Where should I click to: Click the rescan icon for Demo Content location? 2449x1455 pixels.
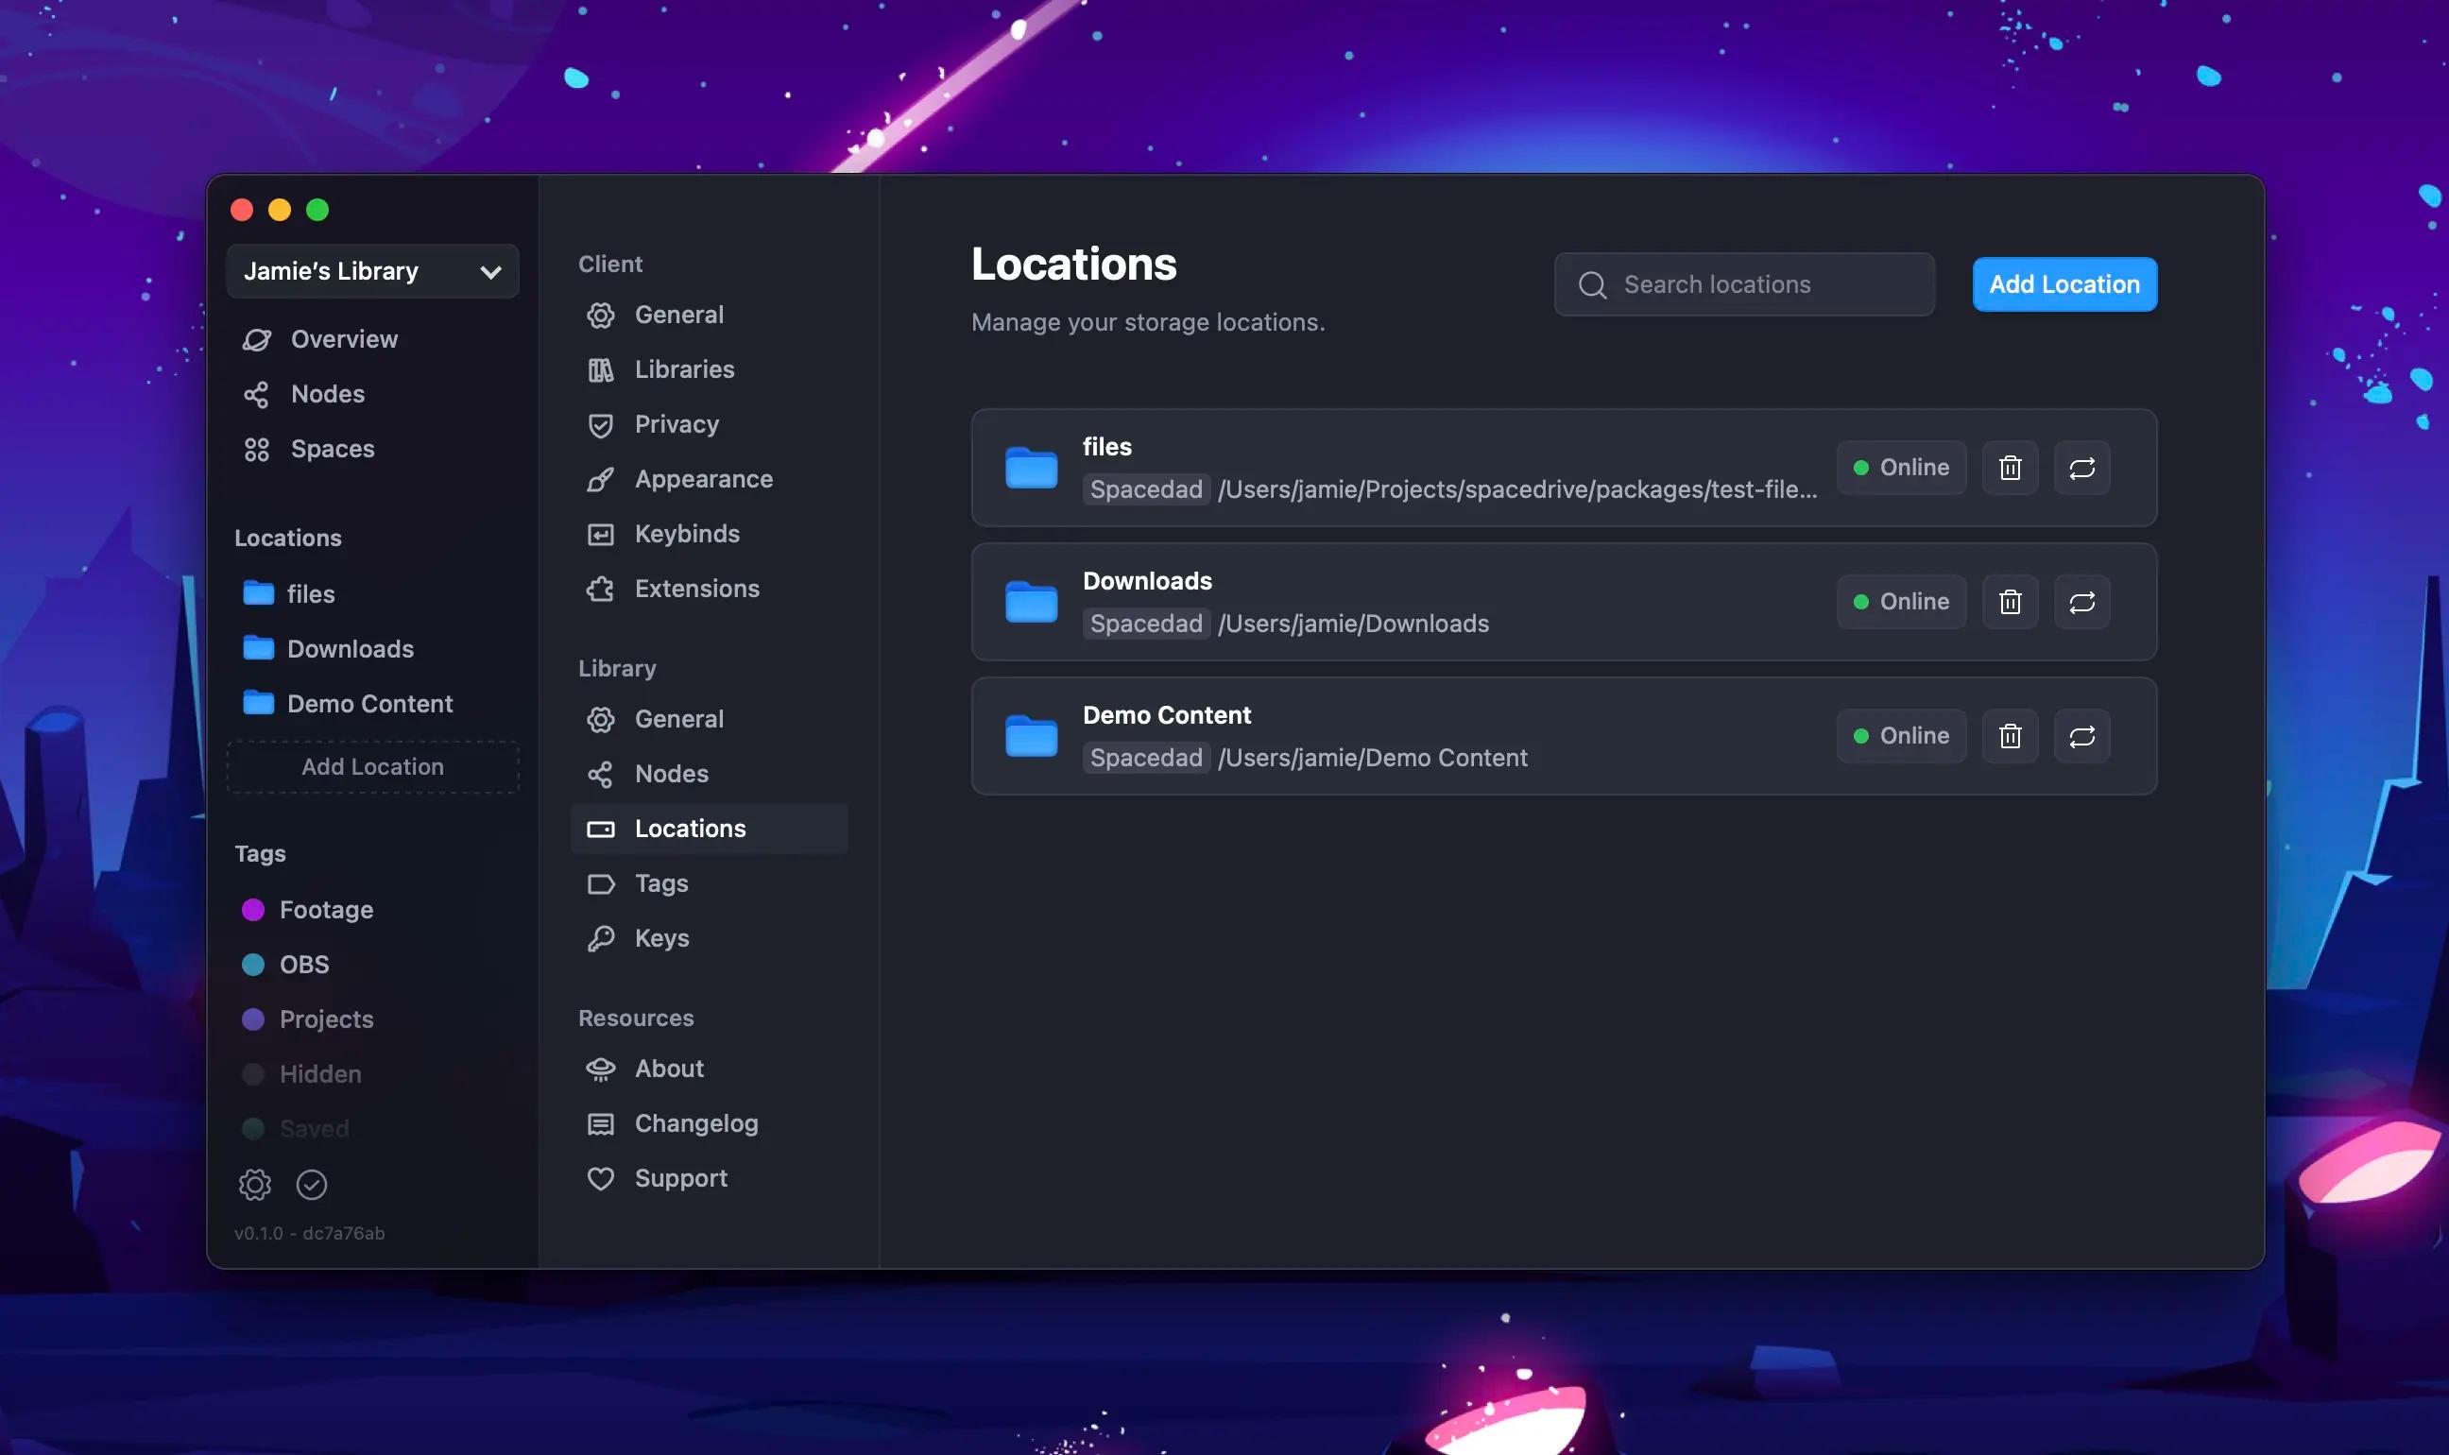(x=2081, y=736)
